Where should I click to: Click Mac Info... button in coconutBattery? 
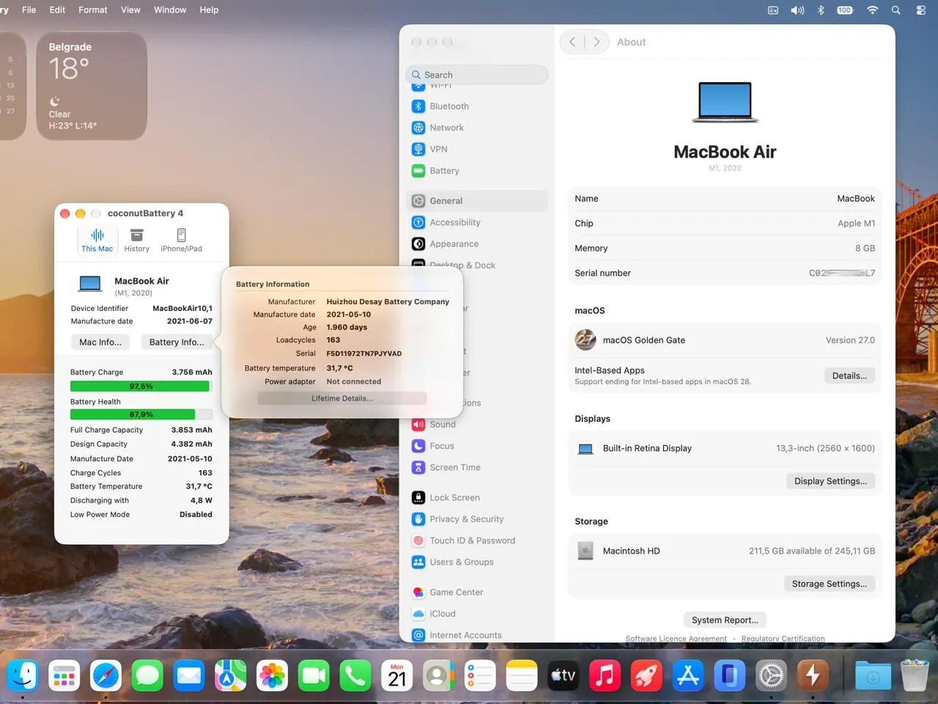click(100, 342)
